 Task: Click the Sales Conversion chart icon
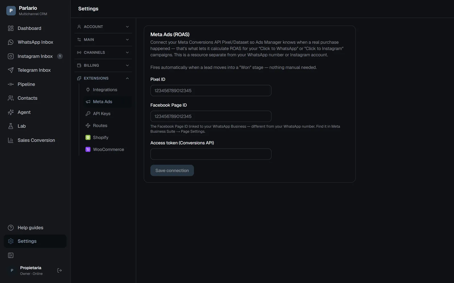[x=11, y=140]
